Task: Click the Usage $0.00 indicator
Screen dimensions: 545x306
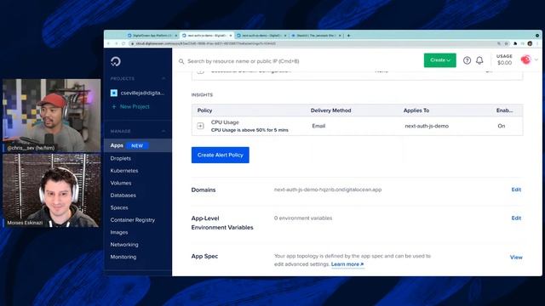Action: (504, 59)
